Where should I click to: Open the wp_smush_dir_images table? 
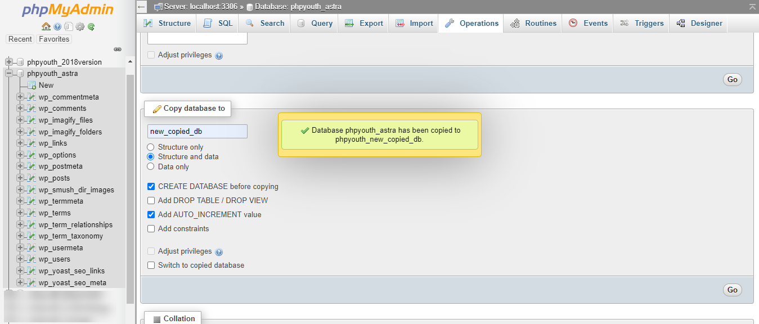[76, 190]
